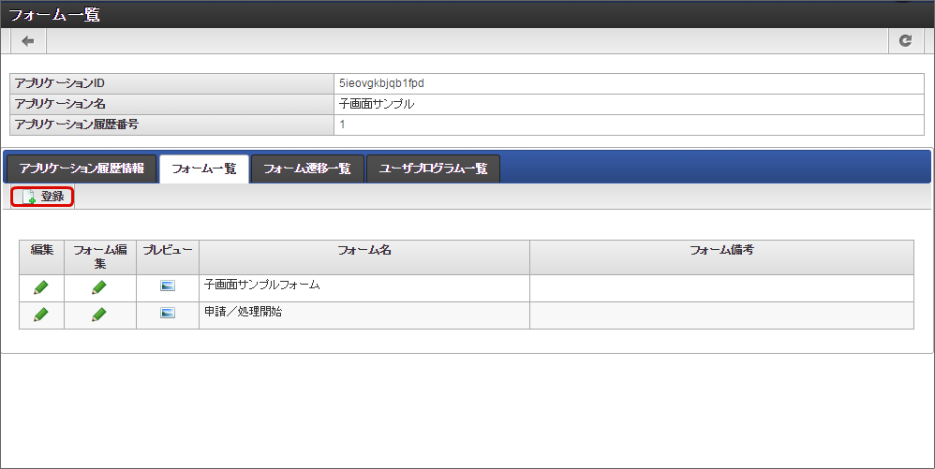The width and height of the screenshot is (935, 469).
Task: Click the フォーム編集 column header
Action: click(x=100, y=257)
